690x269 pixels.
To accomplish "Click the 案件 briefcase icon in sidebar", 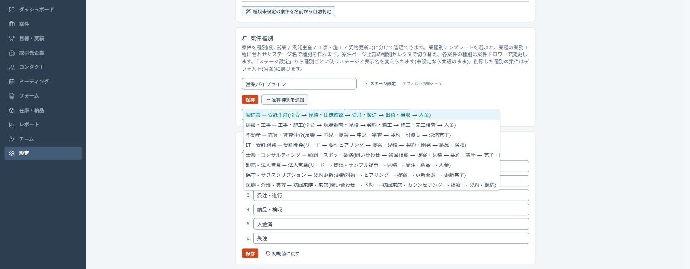I will [12, 24].
